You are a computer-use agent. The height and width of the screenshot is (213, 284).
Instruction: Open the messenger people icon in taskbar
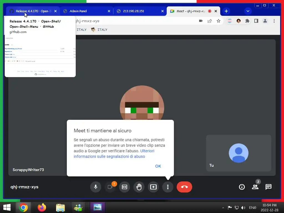pos(78,207)
